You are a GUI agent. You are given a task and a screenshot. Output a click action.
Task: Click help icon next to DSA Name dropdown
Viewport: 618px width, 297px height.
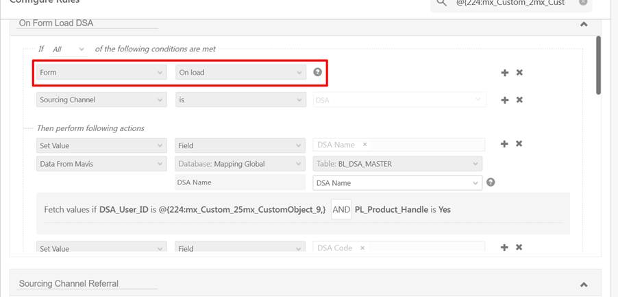(491, 182)
